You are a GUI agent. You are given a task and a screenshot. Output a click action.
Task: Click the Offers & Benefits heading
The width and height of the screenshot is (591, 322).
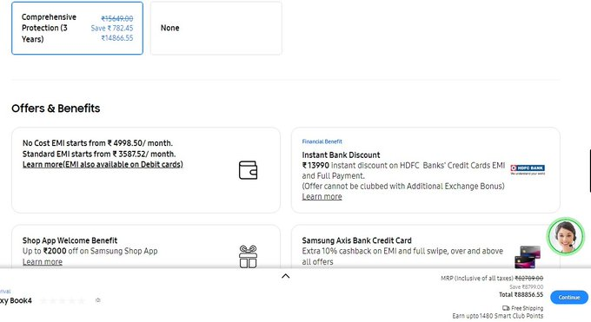coord(56,108)
